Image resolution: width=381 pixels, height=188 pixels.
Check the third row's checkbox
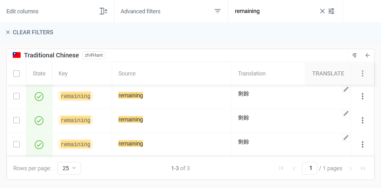(x=17, y=144)
